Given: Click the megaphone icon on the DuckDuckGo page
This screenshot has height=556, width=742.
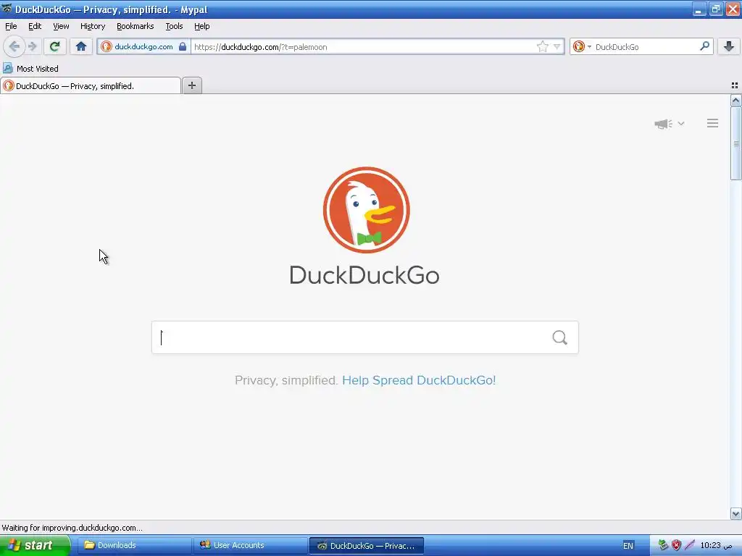Looking at the screenshot, I should (664, 124).
